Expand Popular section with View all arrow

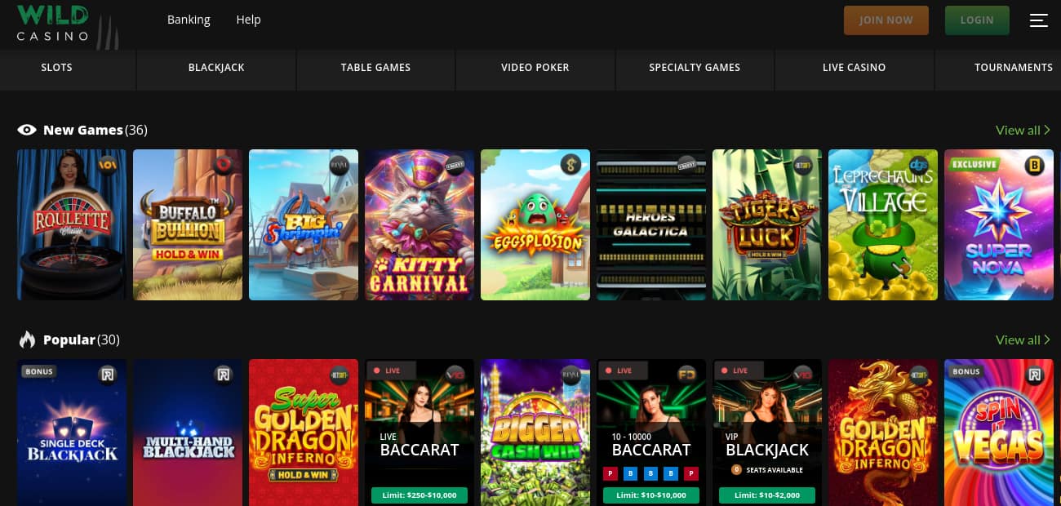(x=1023, y=340)
